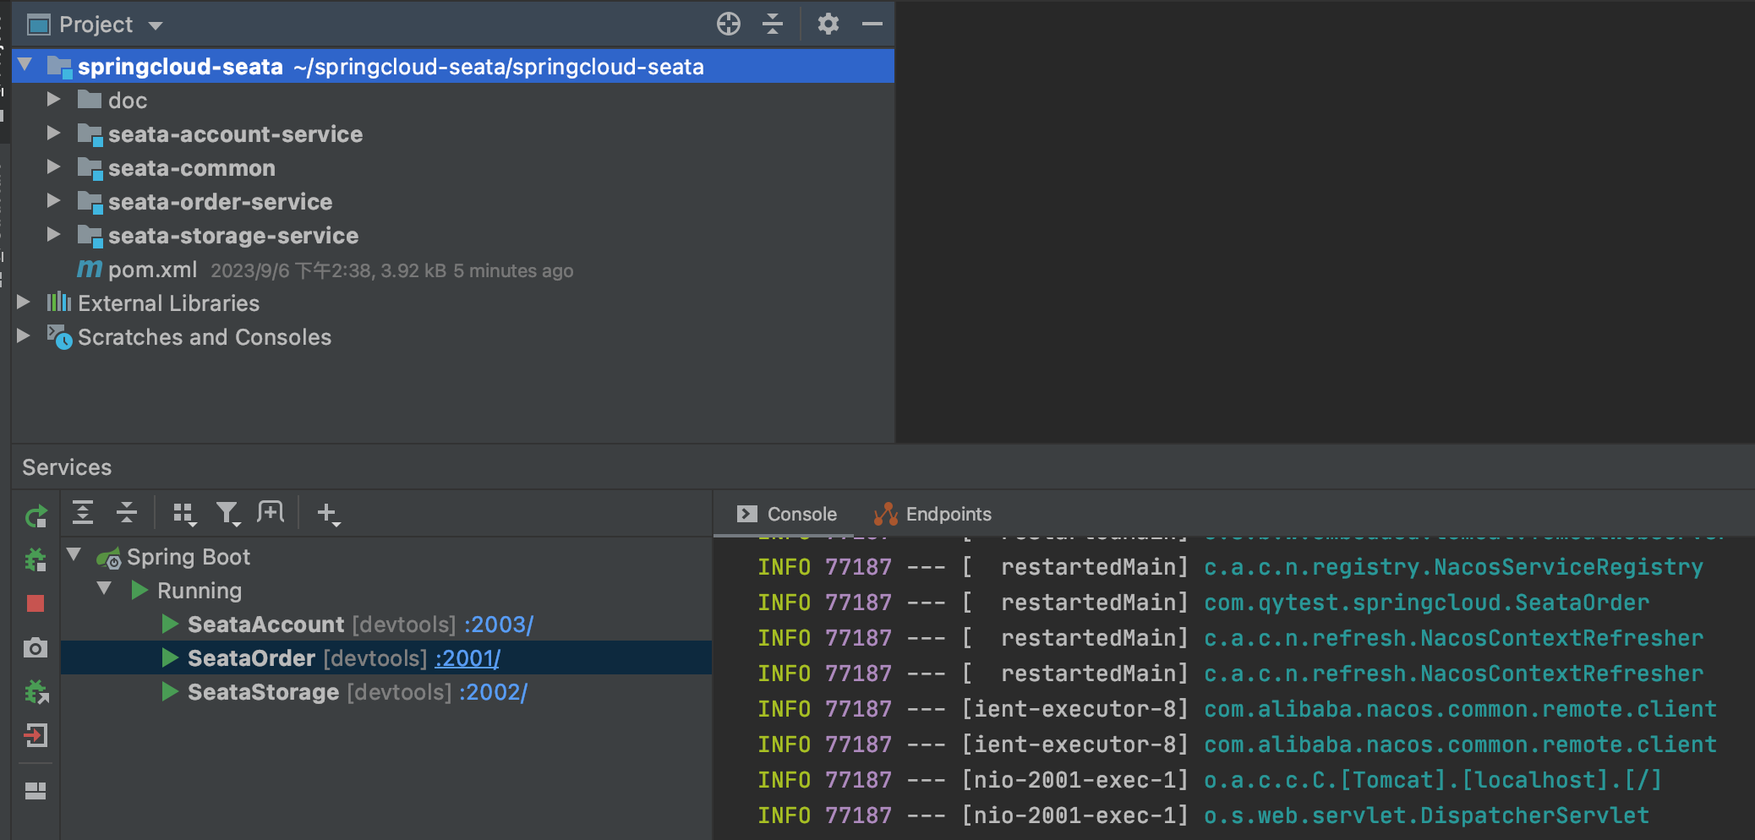Click the locate/select opened file crosshair icon
This screenshot has width=1755, height=840.
click(x=729, y=24)
